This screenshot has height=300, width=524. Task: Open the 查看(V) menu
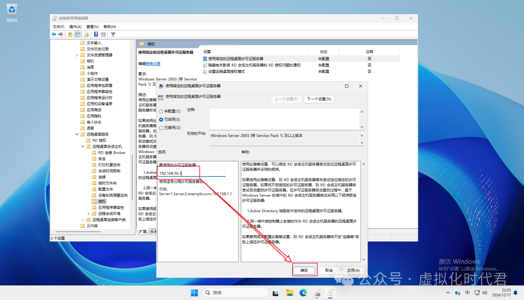[x=92, y=27]
